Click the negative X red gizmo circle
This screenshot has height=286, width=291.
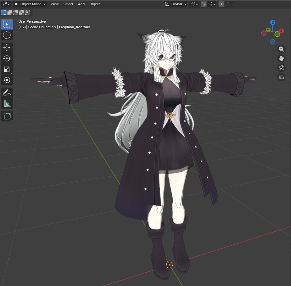tap(264, 33)
